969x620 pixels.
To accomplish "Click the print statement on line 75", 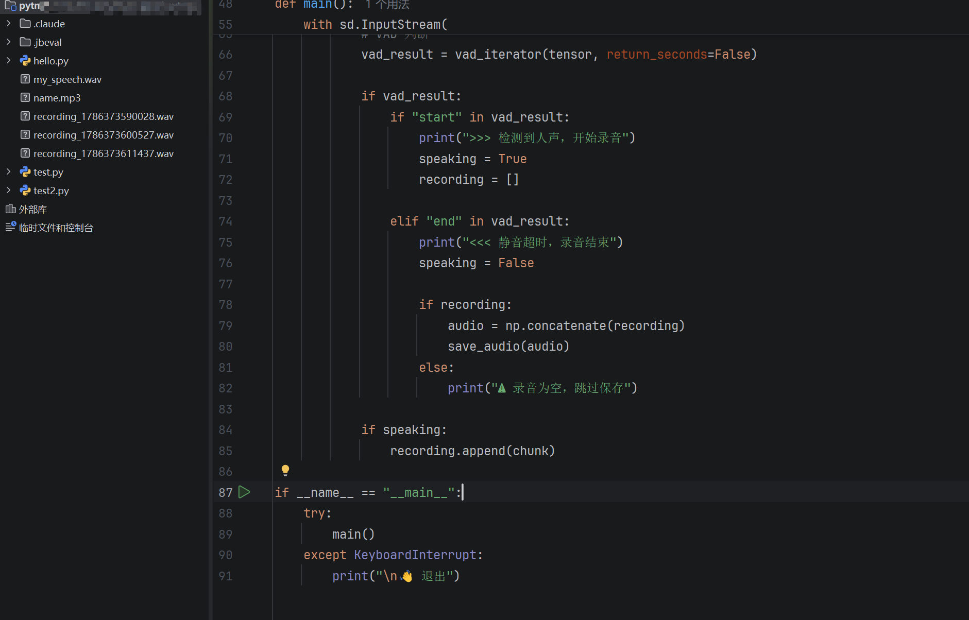I will point(521,243).
